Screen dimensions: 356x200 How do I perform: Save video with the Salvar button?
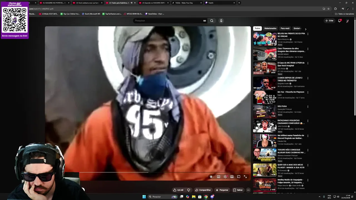tap(238, 190)
